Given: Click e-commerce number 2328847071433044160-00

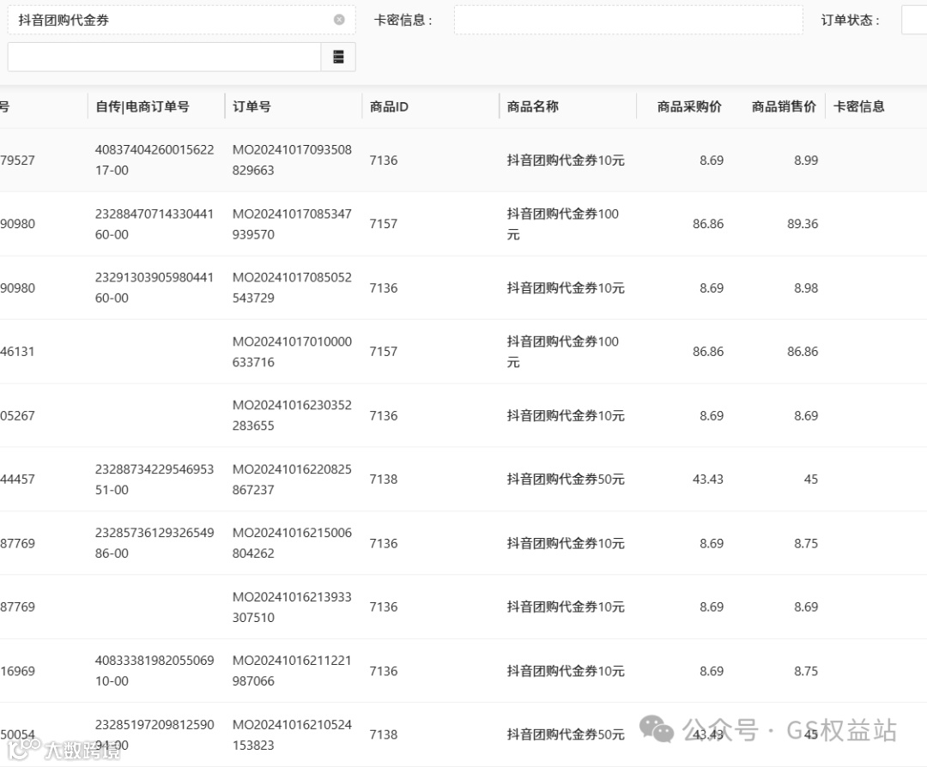Looking at the screenshot, I should coord(154,224).
